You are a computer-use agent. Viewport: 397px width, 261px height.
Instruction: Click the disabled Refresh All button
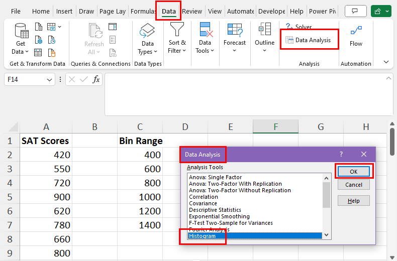coord(94,39)
